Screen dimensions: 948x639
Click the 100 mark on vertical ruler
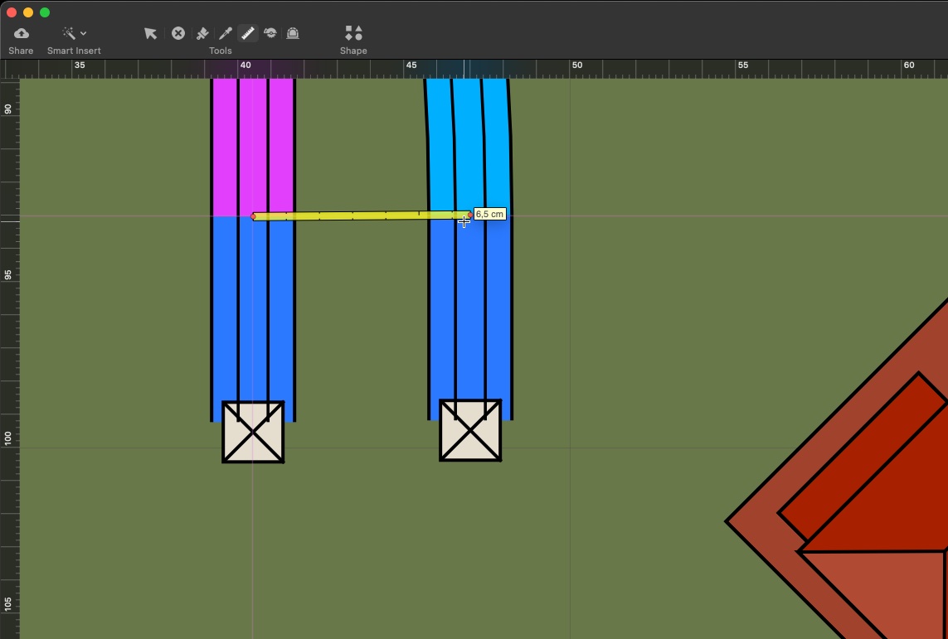[x=8, y=438]
